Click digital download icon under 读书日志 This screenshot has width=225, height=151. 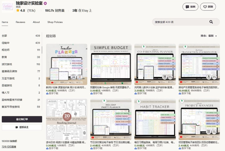(47, 148)
